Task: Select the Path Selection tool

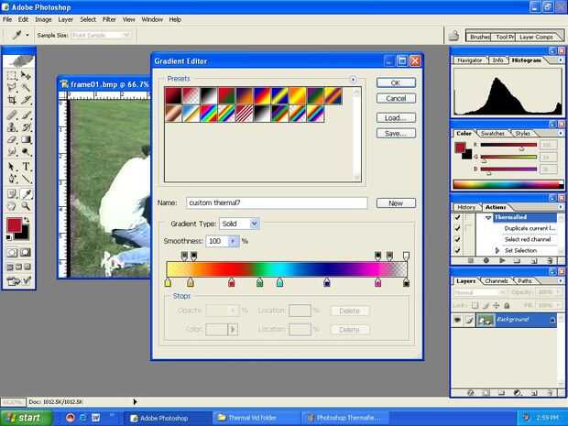Action: click(x=12, y=167)
